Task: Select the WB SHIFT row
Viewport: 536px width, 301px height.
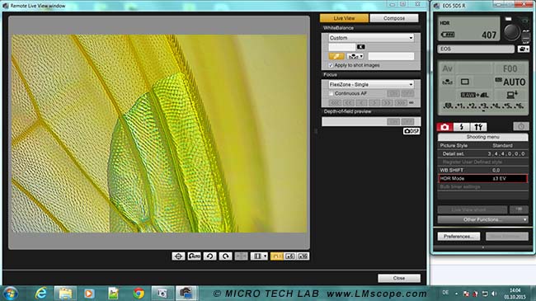Action: (x=482, y=170)
